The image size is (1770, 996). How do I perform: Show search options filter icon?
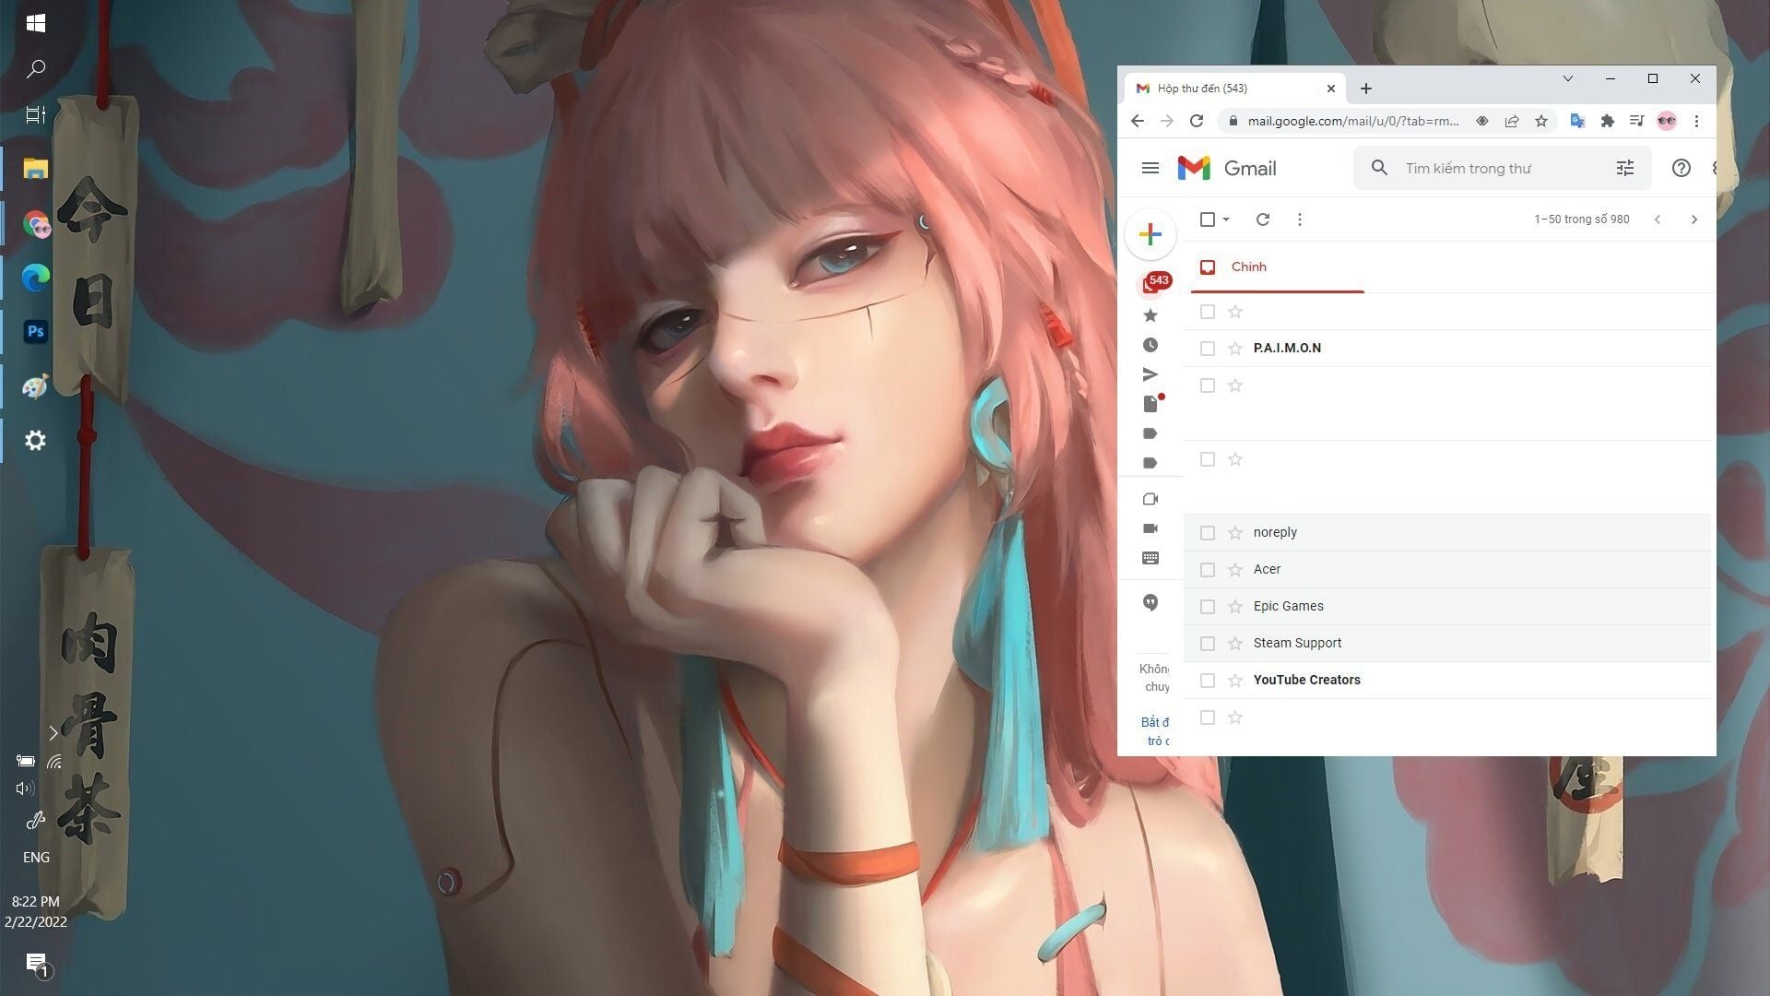click(1624, 168)
